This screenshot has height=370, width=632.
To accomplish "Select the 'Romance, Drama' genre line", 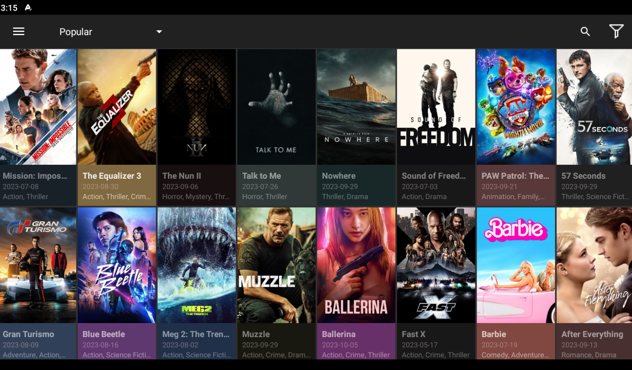I will (589, 355).
